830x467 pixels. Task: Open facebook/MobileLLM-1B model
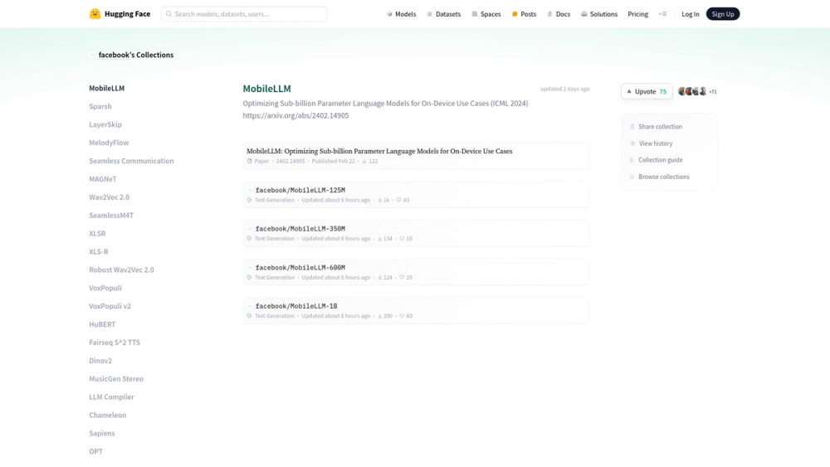point(416,310)
